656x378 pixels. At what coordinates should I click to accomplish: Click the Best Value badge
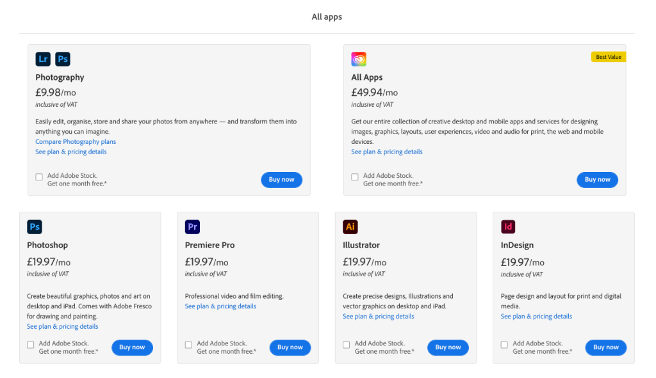coord(609,57)
